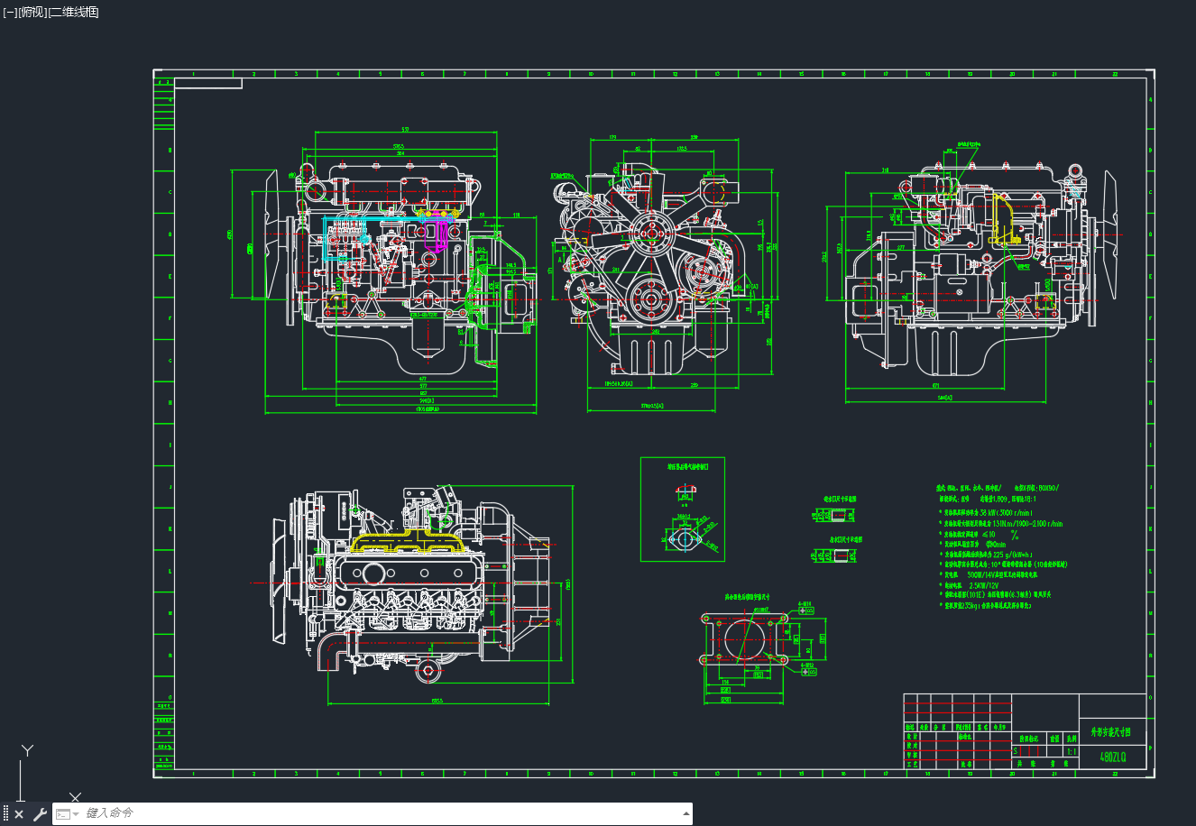Close the command line window
1196x826 pixels.
(x=19, y=814)
